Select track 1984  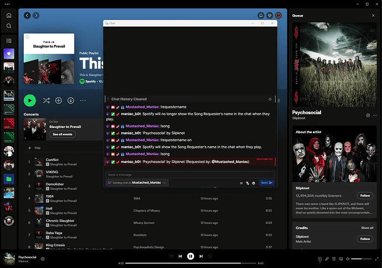pos(50,196)
